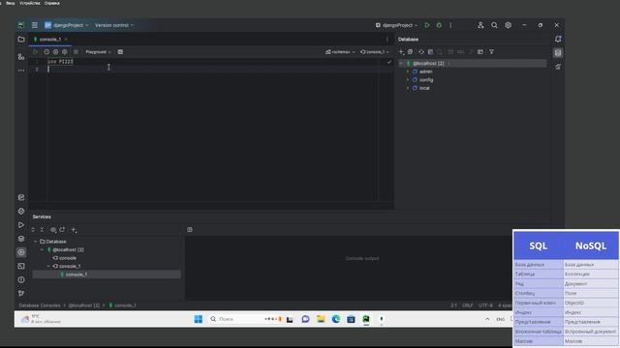The image size is (620, 348).
Task: Refresh the Database tree
Action: point(421,51)
